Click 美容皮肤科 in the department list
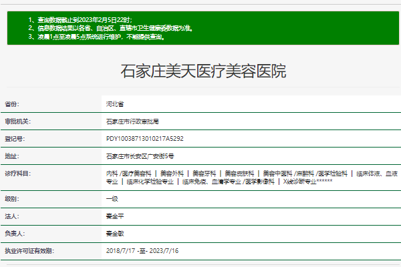Viewport: 401px width, 267px height. tap(239, 174)
